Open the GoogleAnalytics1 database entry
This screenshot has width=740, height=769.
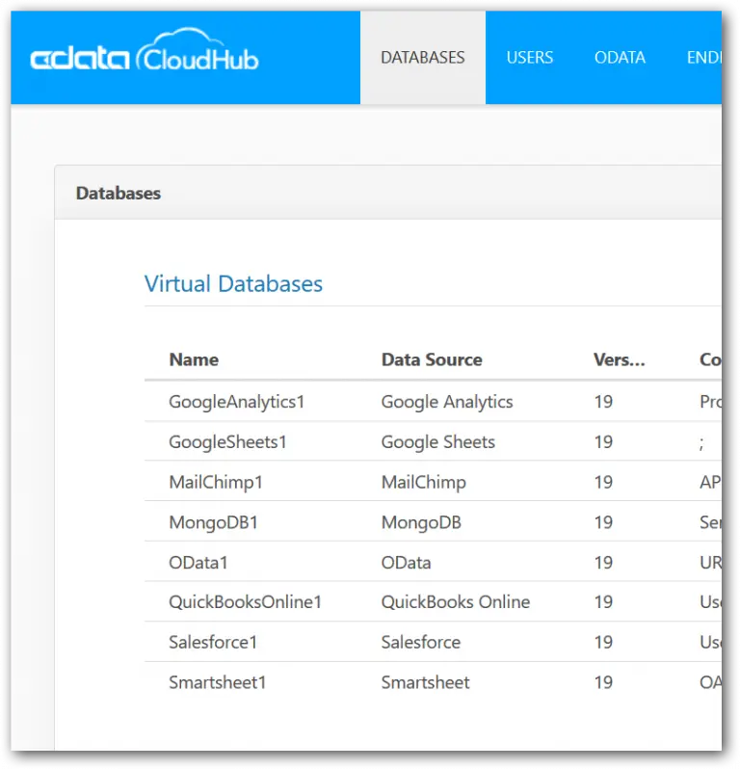click(x=236, y=402)
